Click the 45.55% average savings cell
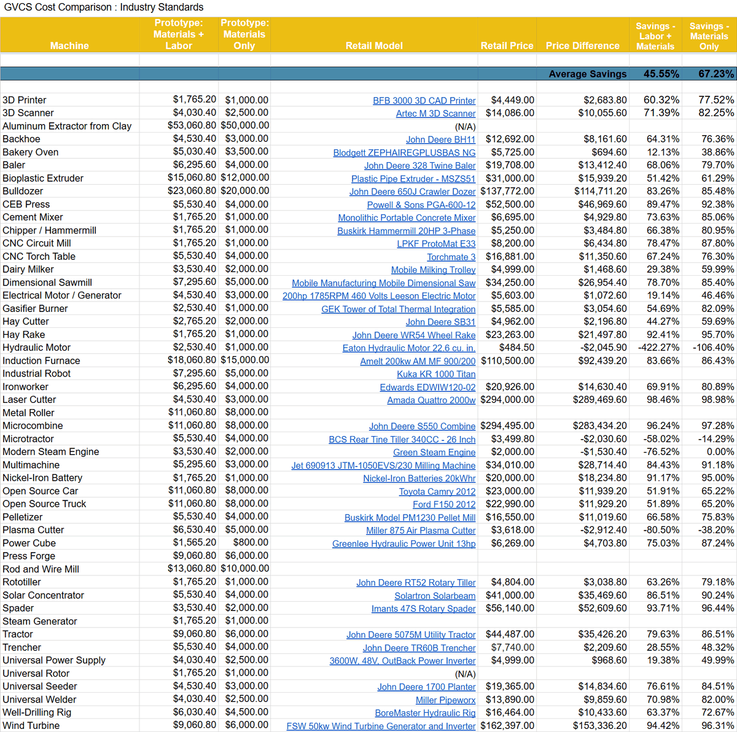This screenshot has width=737, height=732. [661, 74]
